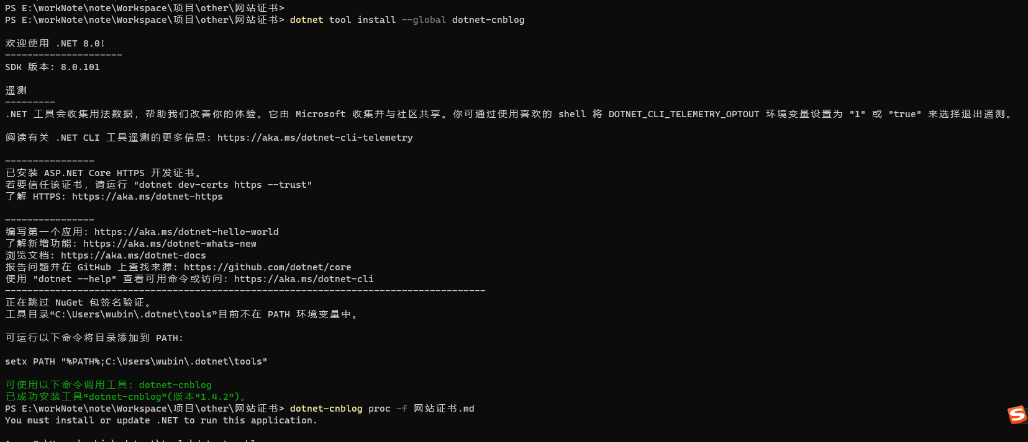Click the first empty PS prompt line
This screenshot has width=1028, height=442.
pos(145,8)
